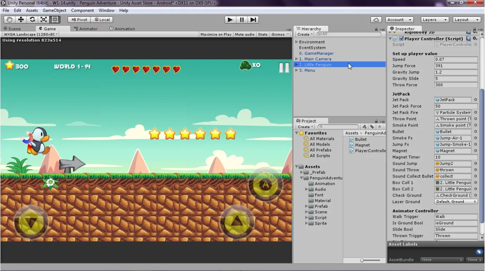The width and height of the screenshot is (486, 271).
Task: Collapse the Player Controller component foldout
Action: coord(390,39)
